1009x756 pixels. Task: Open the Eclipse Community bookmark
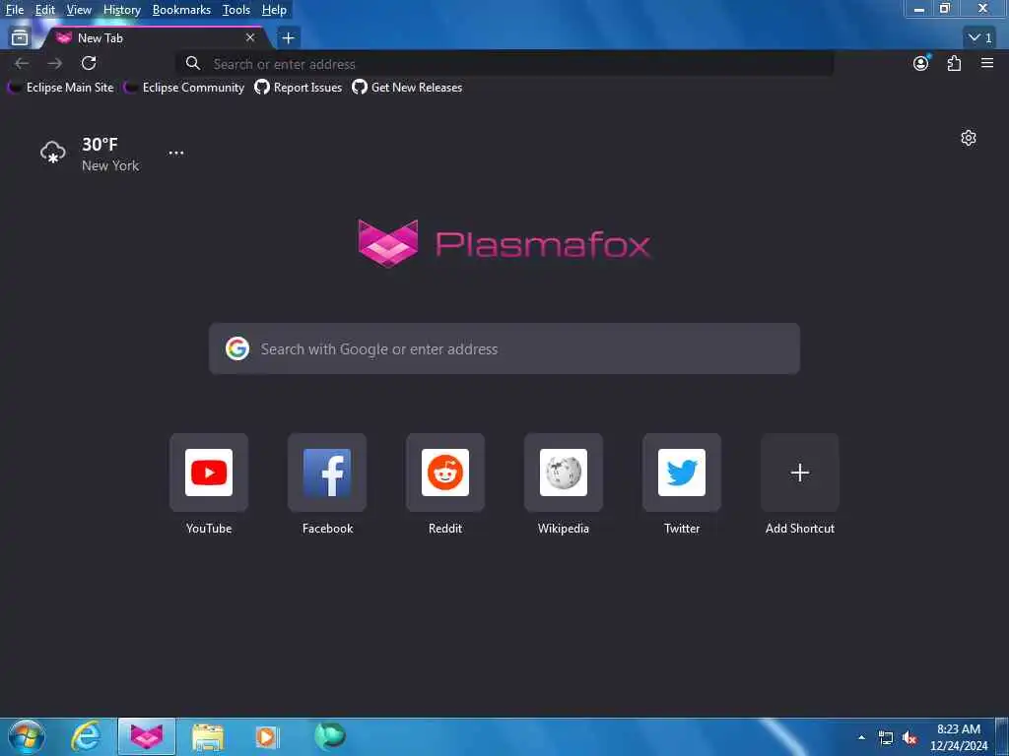184,88
